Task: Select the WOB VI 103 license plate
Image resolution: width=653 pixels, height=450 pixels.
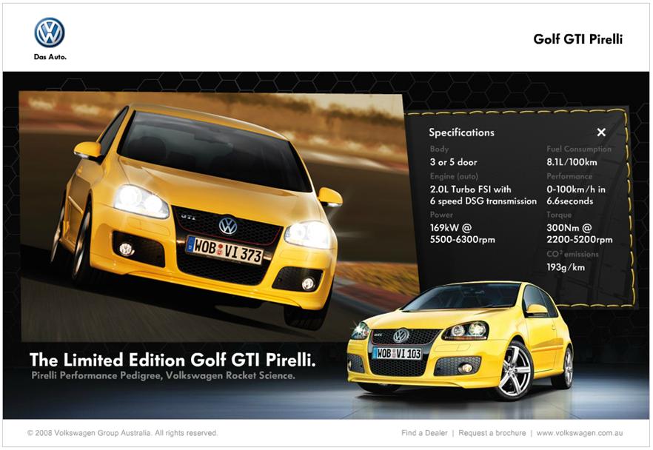Action: (x=397, y=354)
